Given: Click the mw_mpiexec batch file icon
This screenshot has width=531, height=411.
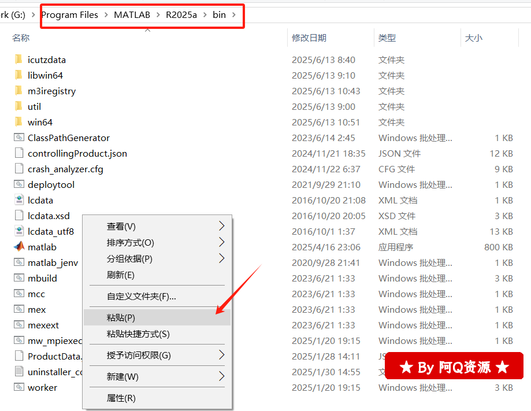Looking at the screenshot, I should click(x=19, y=340).
